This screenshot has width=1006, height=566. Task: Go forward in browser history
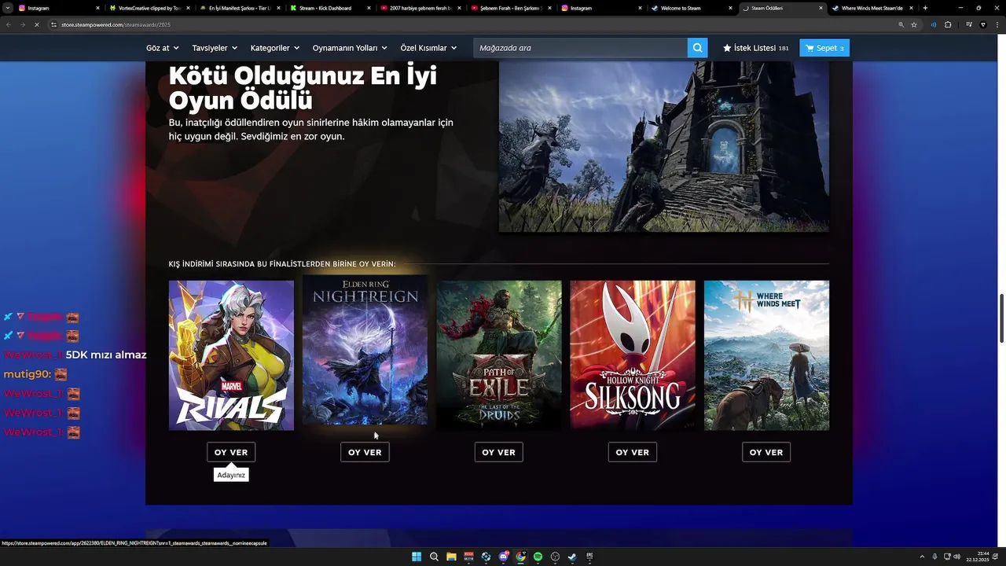[24, 24]
